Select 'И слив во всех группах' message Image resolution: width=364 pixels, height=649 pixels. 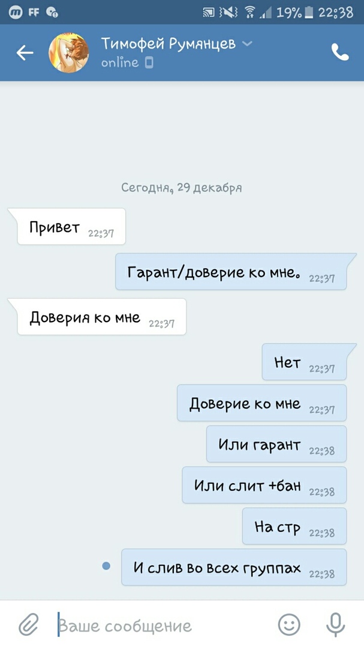click(x=234, y=567)
